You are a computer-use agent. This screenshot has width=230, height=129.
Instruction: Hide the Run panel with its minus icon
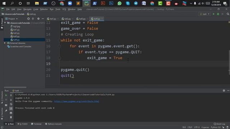(x=228, y=91)
